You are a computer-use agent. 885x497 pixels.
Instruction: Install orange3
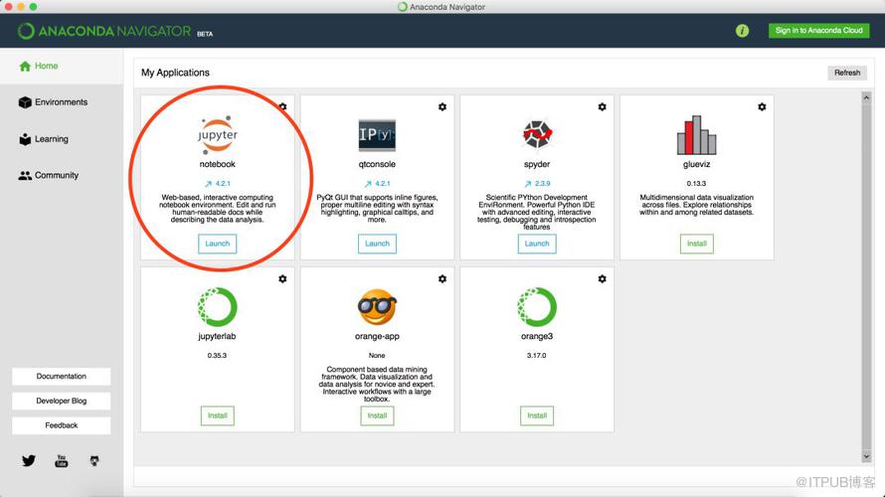pyautogui.click(x=537, y=415)
